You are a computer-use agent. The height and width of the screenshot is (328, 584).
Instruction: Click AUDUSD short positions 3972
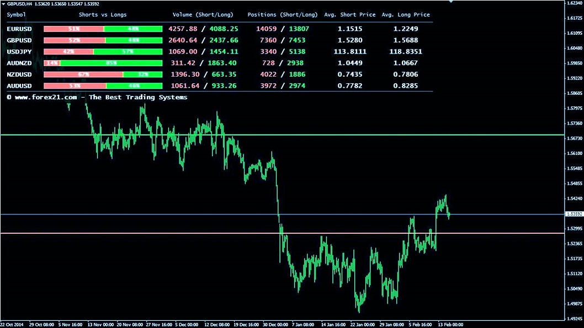pyautogui.click(x=268, y=85)
